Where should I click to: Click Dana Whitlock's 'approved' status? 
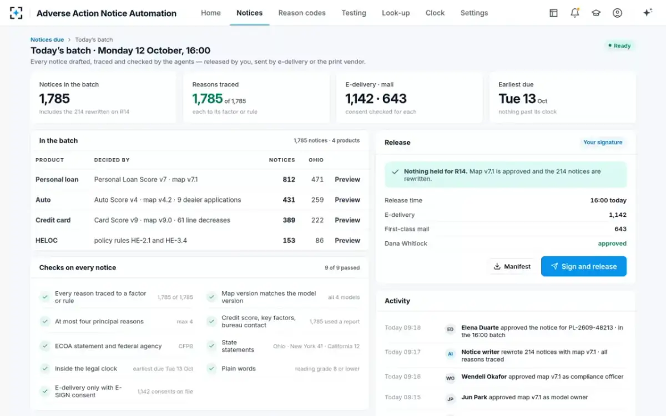click(x=612, y=243)
